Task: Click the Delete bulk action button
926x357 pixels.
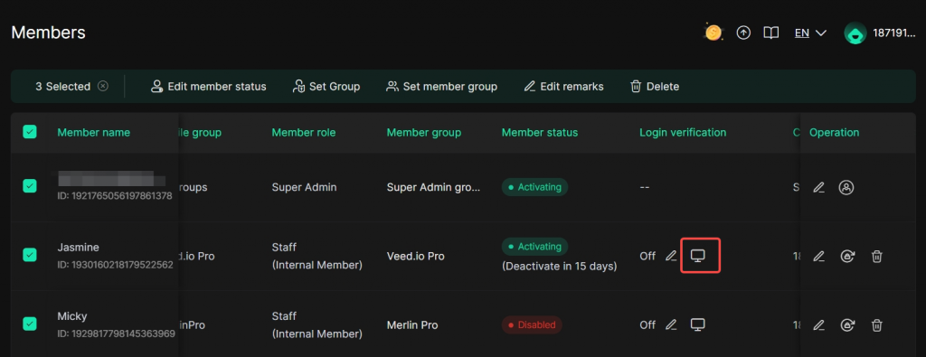Action: click(655, 86)
